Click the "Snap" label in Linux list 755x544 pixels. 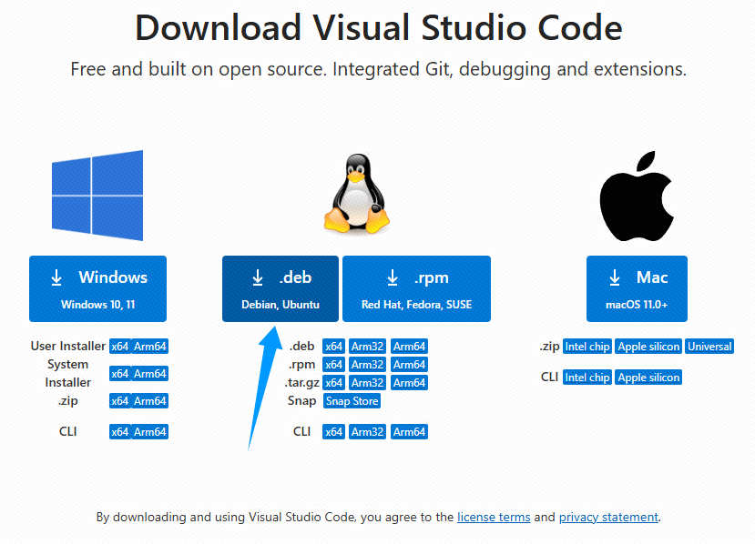[301, 400]
